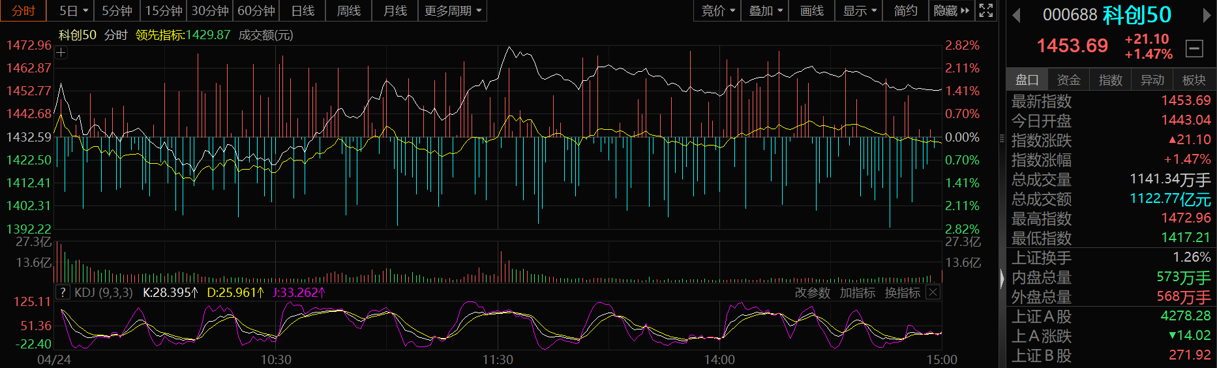Viewport: 1217px width, 368px height.
Task: Toggle 简约 simple view mode
Action: (905, 10)
